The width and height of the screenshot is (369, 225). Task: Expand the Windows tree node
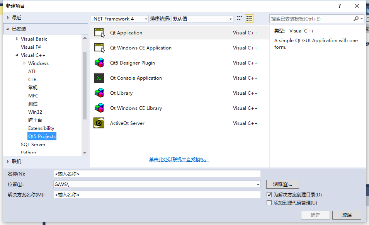pos(24,63)
